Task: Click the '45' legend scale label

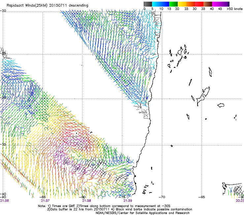Action: [x=220, y=9]
